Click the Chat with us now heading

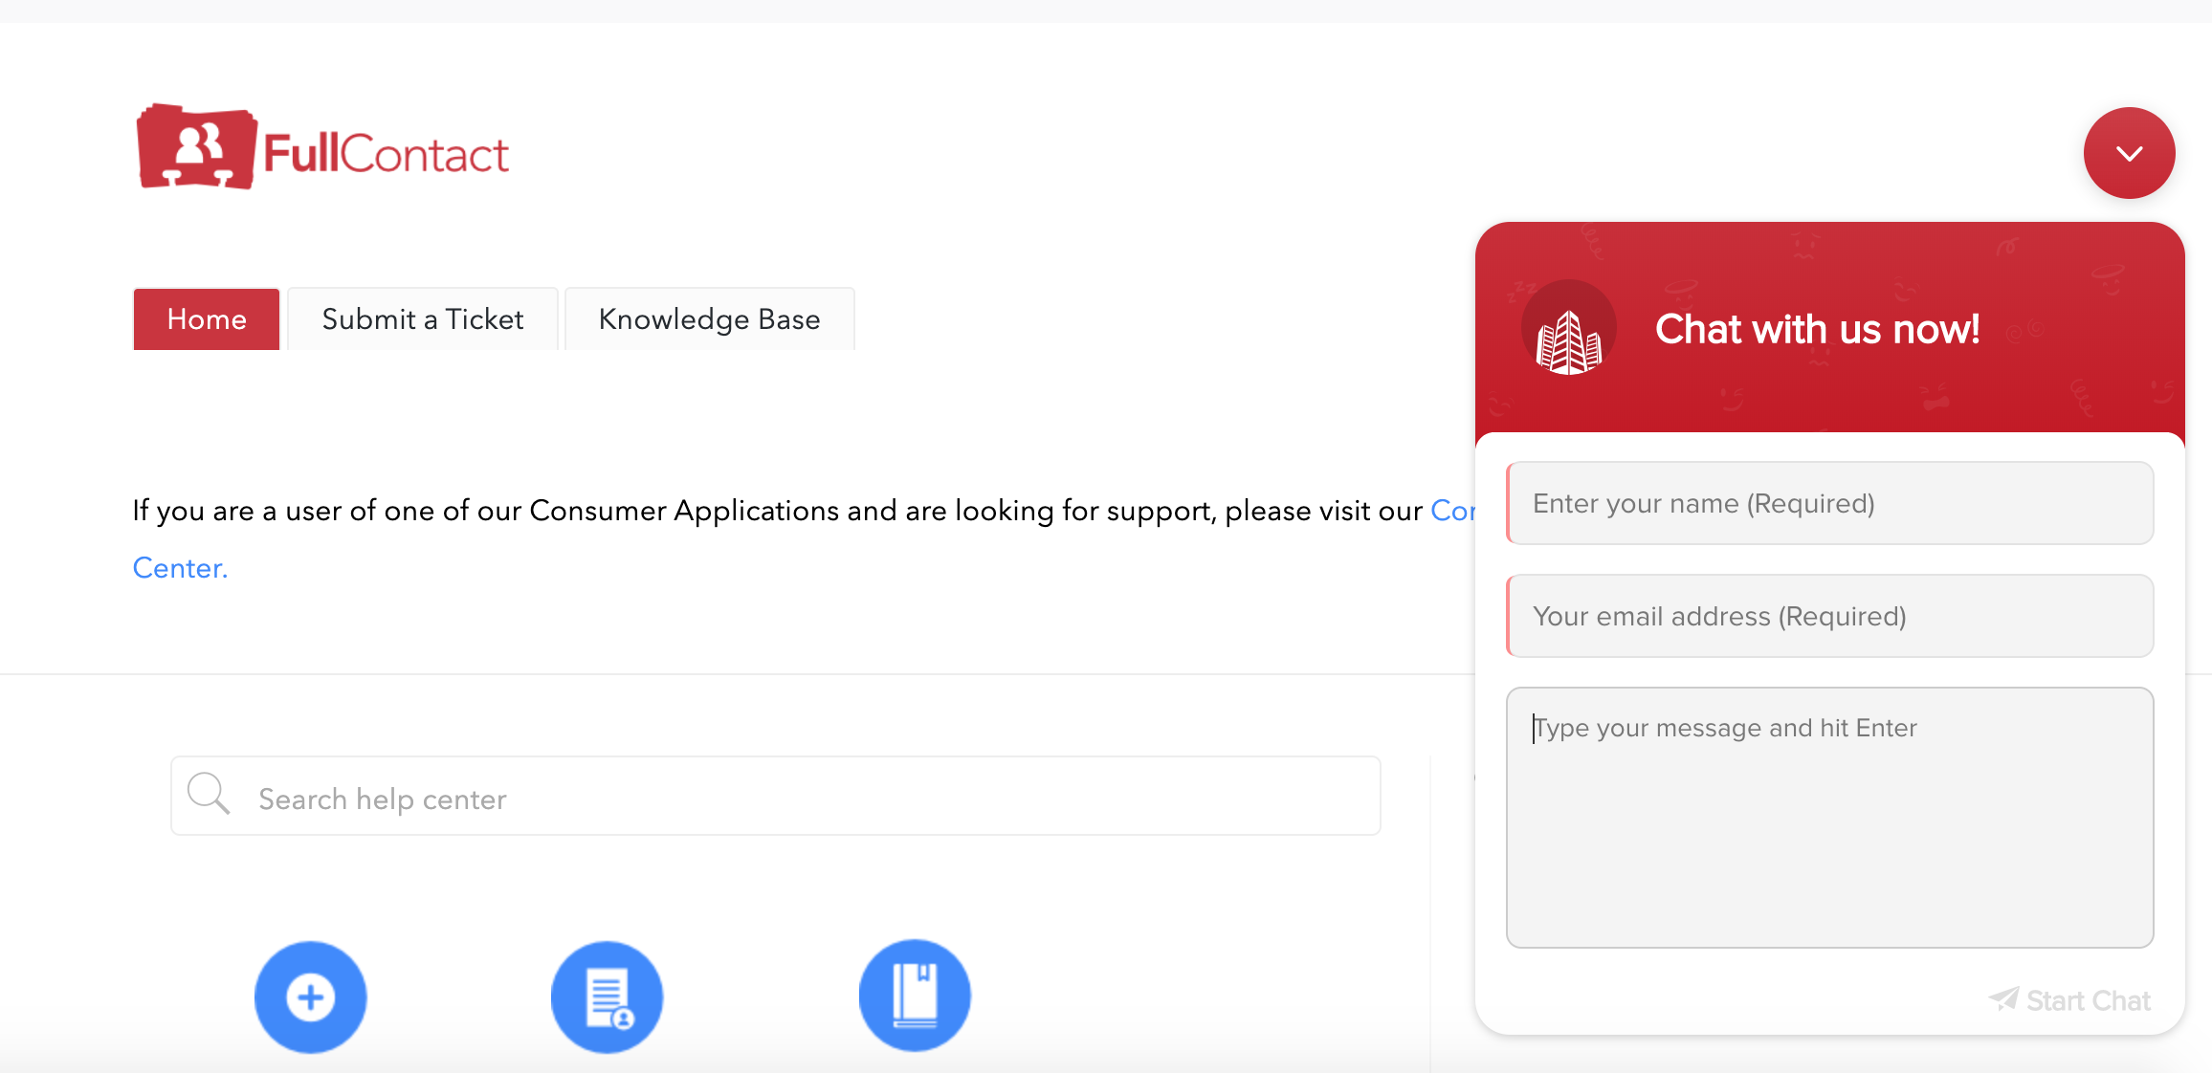tap(1817, 329)
